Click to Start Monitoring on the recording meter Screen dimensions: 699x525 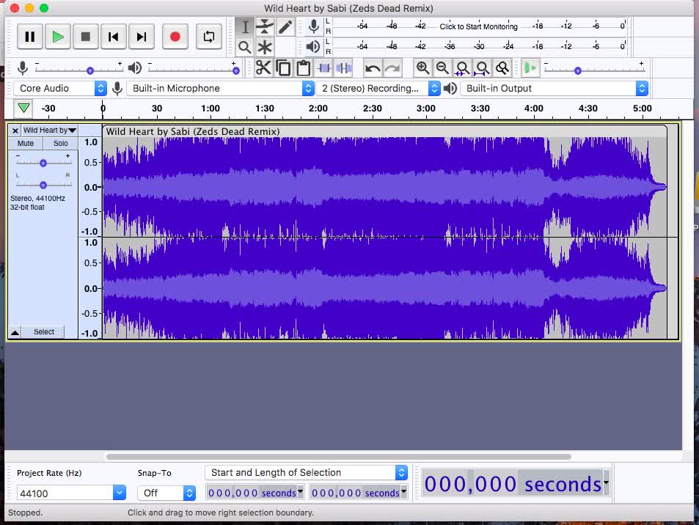478,26
